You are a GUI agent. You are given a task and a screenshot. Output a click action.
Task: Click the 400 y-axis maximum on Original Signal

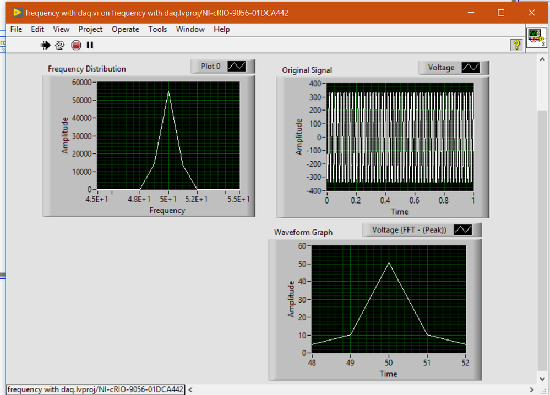314,84
